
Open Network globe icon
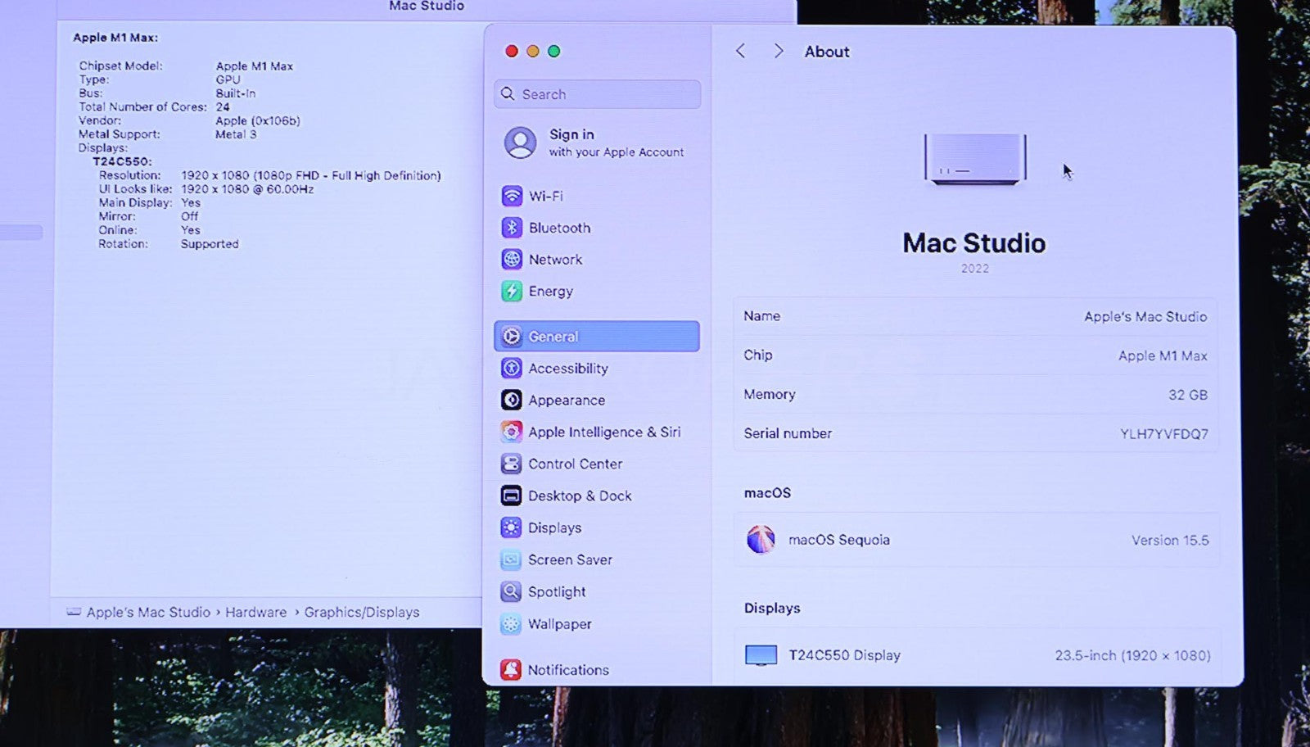coord(512,259)
